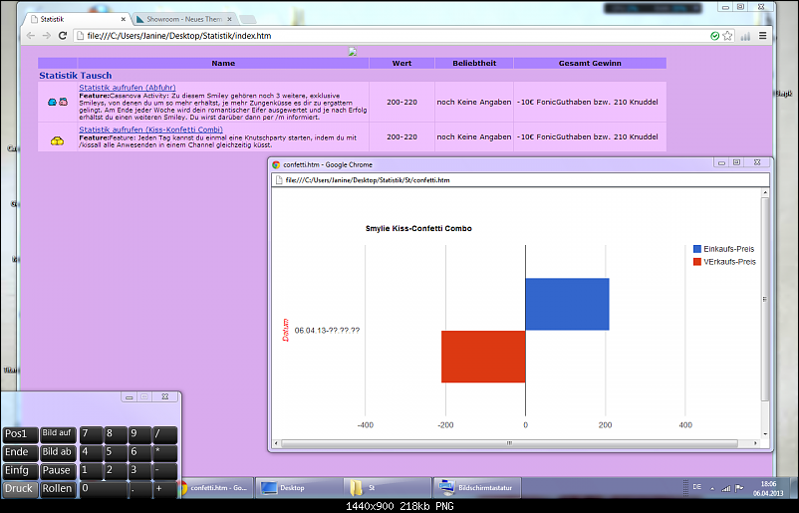Viewport: 799px width, 513px height.
Task: Click the numpad asterisk (*) key
Action: [165, 452]
